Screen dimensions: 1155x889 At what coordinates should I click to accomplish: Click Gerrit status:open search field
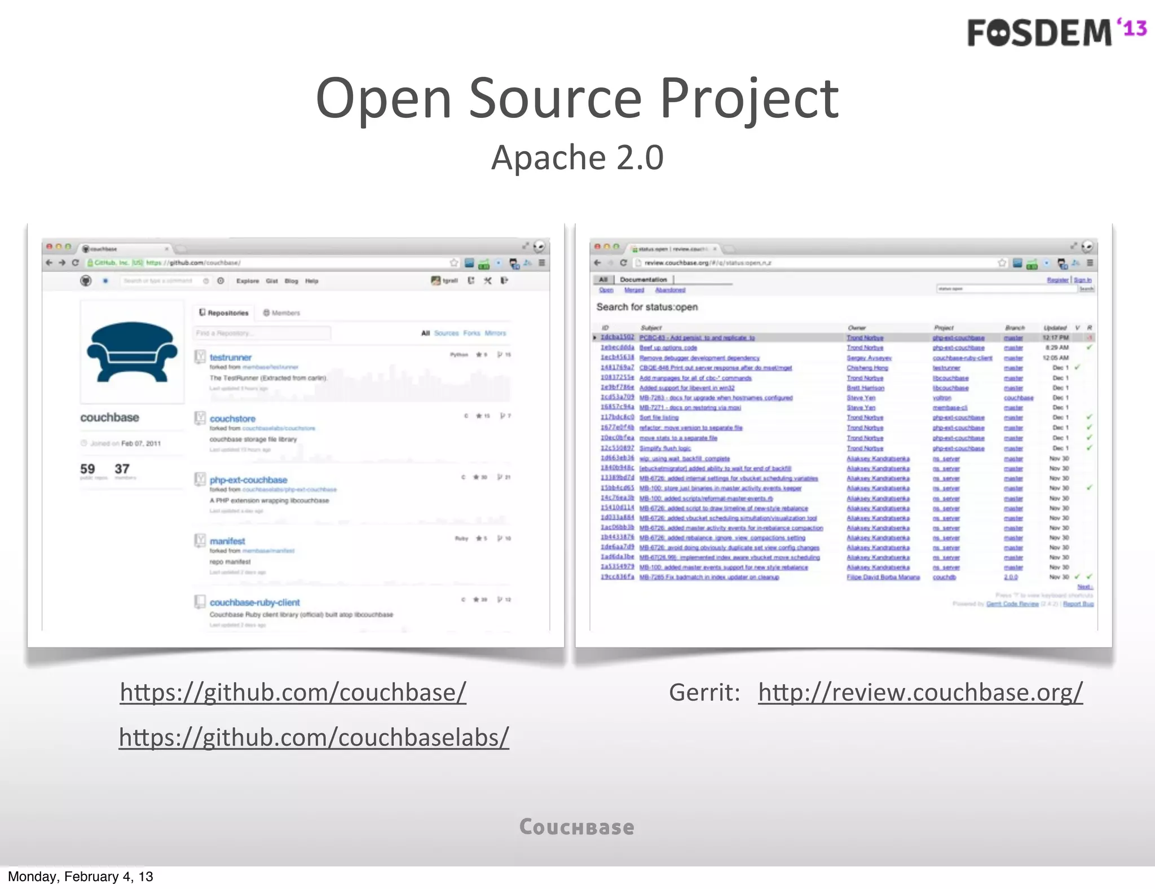(x=1007, y=289)
